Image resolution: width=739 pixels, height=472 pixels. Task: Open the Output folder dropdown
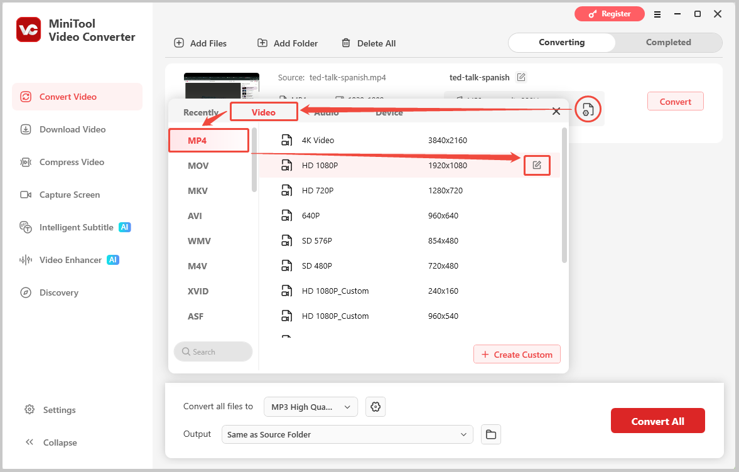[347, 434]
